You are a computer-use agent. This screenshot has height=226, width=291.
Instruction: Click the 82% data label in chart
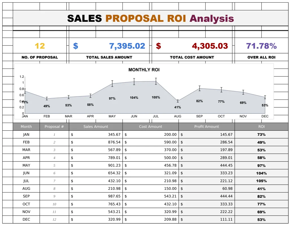click(199, 101)
